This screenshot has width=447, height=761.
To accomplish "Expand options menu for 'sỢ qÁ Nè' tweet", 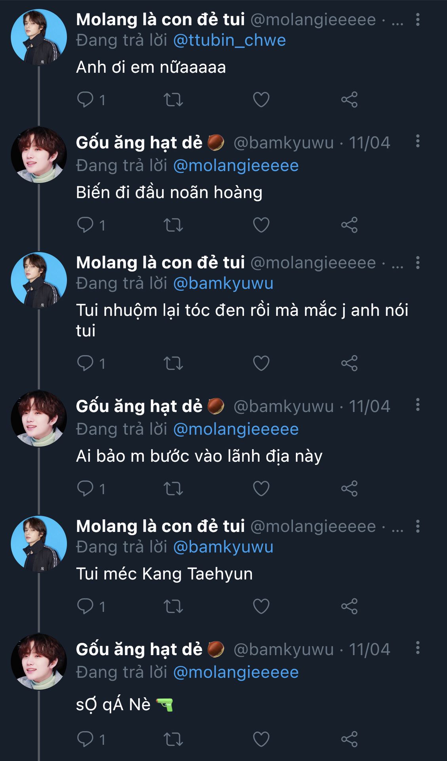I will point(417,648).
